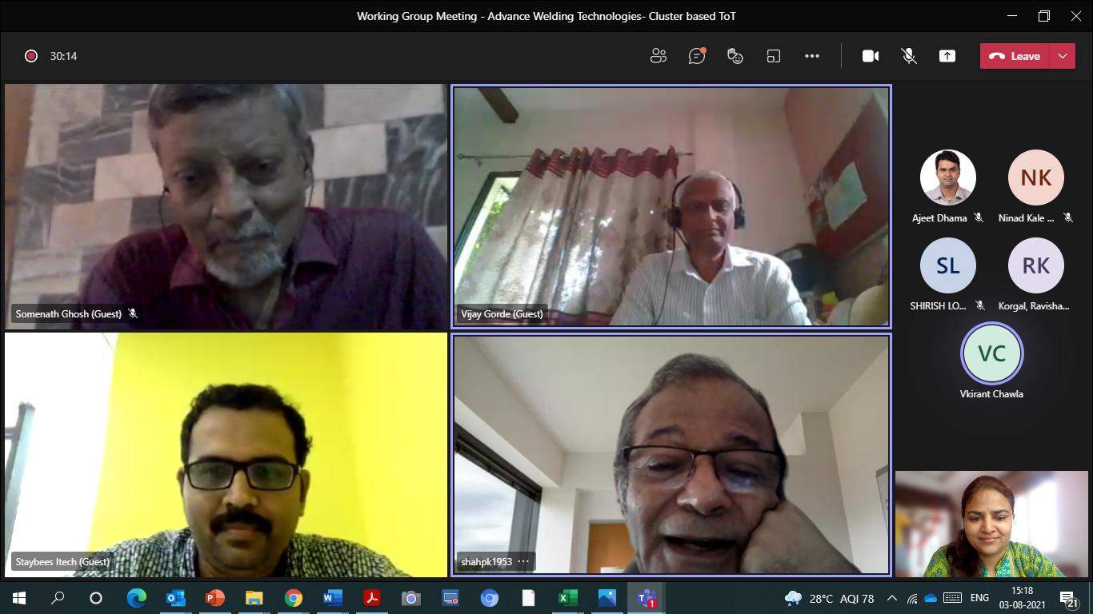
Task: Click the red Leave button
Action: click(1015, 56)
